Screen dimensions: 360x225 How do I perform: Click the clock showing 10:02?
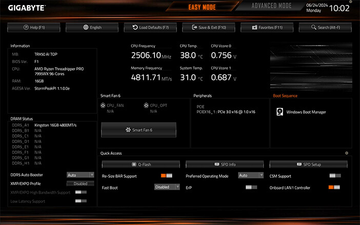click(x=339, y=8)
